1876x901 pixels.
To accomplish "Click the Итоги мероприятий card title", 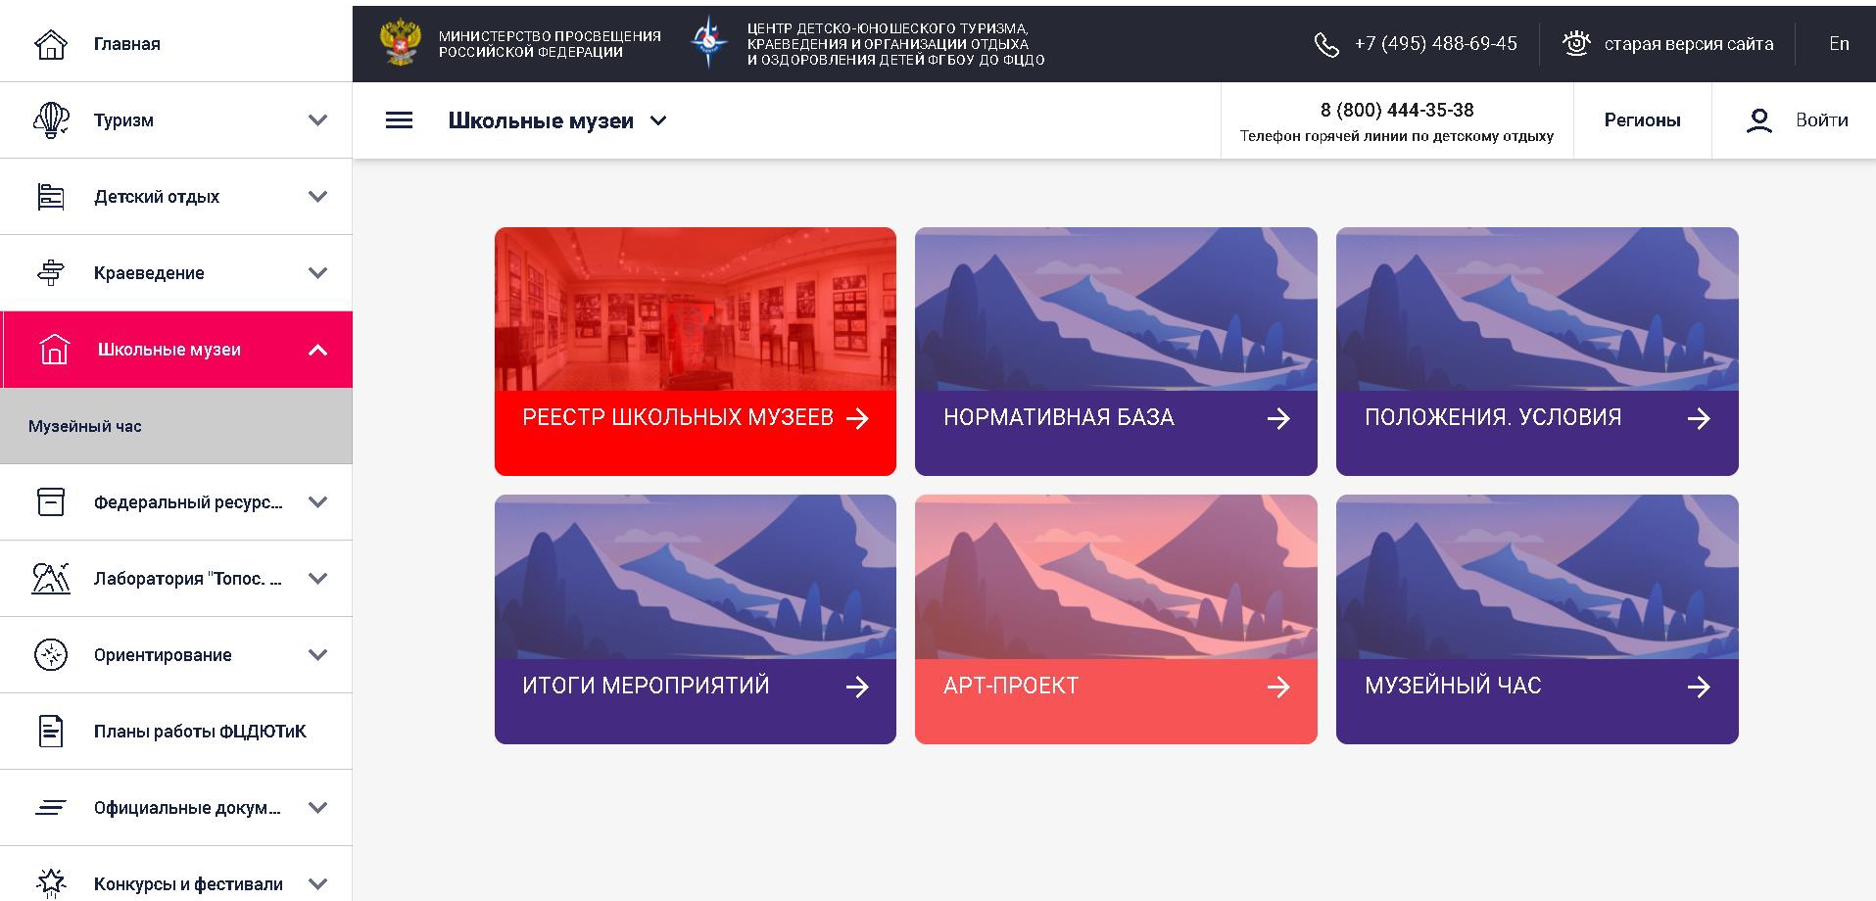I will click(646, 686).
